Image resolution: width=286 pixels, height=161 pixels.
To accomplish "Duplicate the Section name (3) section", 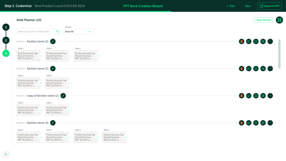I will click(249, 41).
